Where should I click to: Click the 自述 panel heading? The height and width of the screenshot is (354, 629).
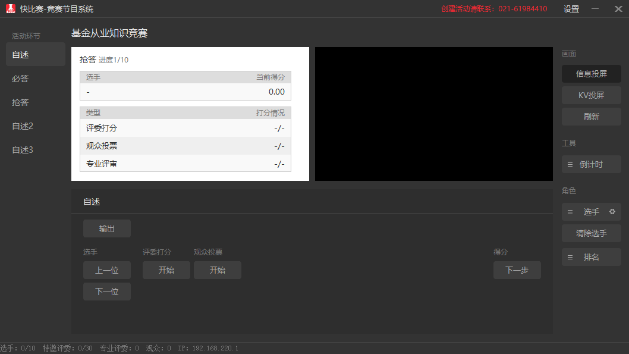click(x=92, y=202)
